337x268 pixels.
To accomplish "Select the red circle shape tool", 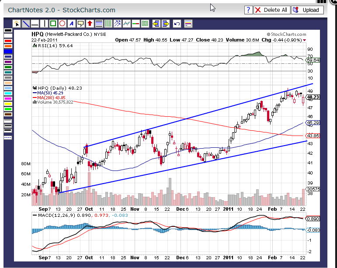I will [x=63, y=24].
